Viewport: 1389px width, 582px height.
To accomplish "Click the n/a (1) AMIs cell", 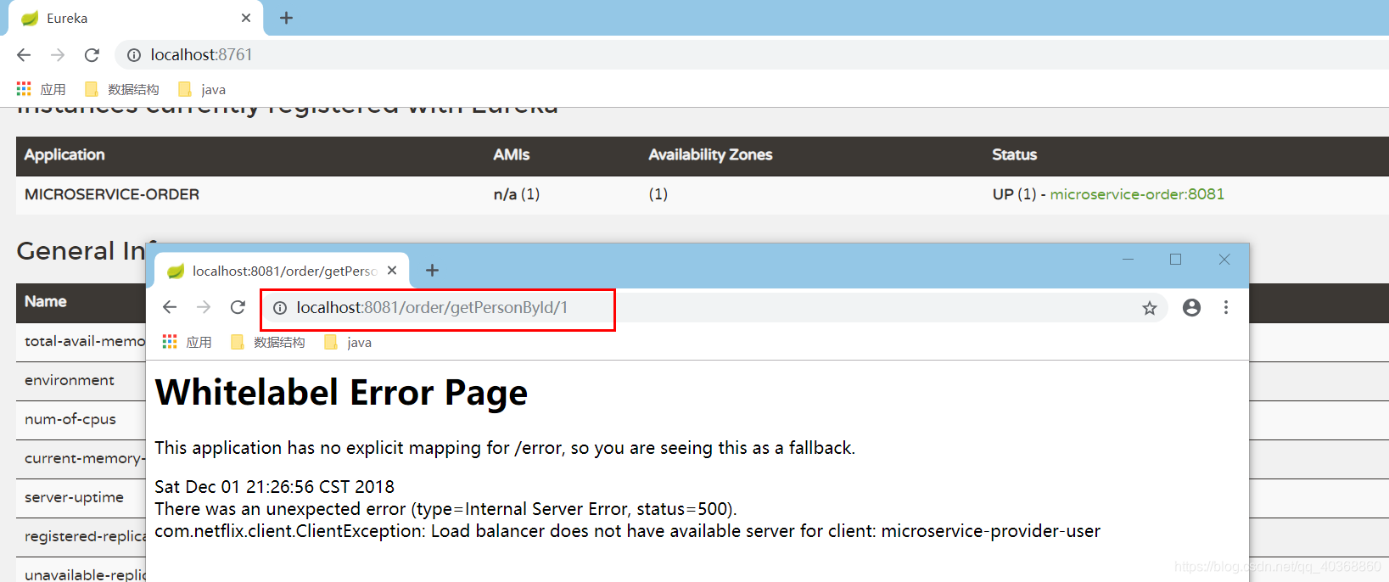I will point(517,194).
